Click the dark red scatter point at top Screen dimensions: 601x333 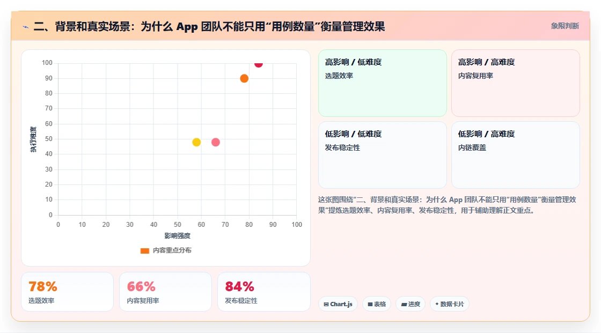(x=259, y=64)
